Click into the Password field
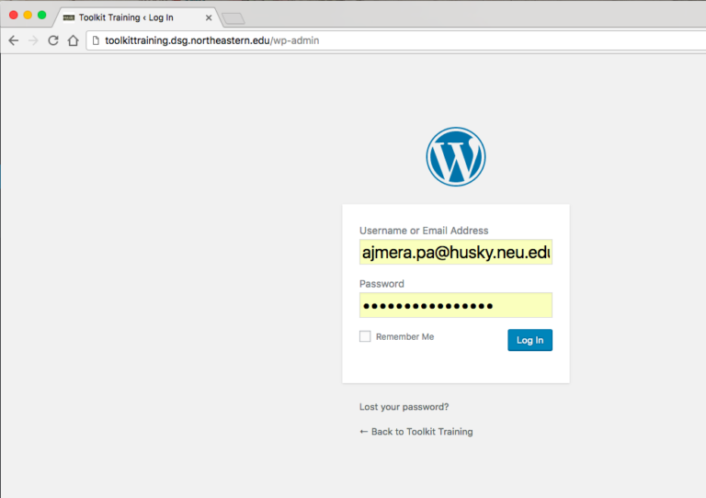The image size is (706, 498). [455, 305]
